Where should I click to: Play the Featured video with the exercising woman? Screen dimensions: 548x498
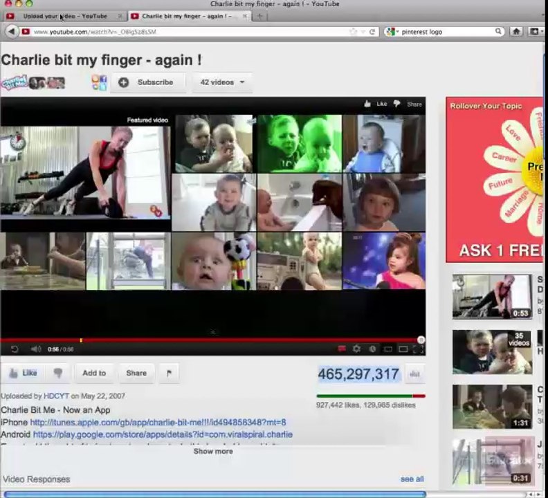pos(86,173)
